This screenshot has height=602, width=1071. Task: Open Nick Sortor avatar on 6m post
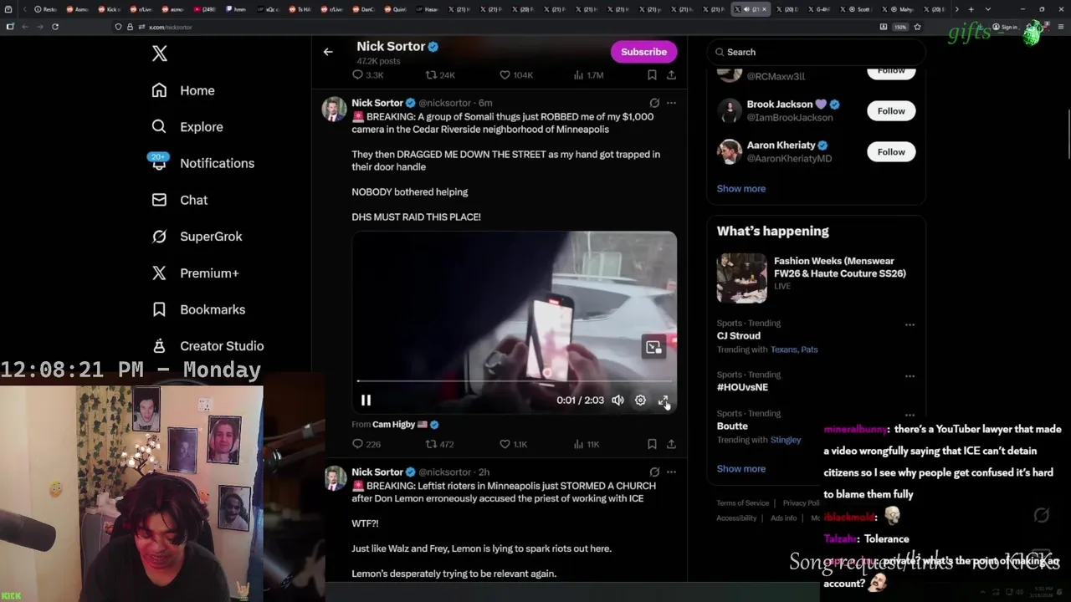click(334, 110)
